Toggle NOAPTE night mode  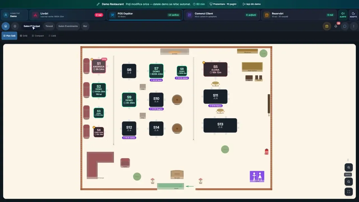coord(353,15)
